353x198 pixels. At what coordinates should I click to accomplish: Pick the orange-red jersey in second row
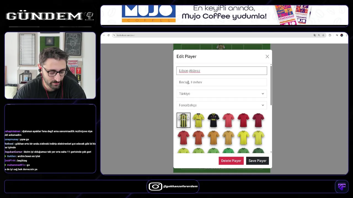199,137
